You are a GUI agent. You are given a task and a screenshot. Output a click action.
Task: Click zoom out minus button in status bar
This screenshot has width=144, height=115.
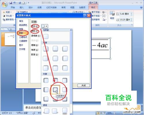[x=114, y=113]
